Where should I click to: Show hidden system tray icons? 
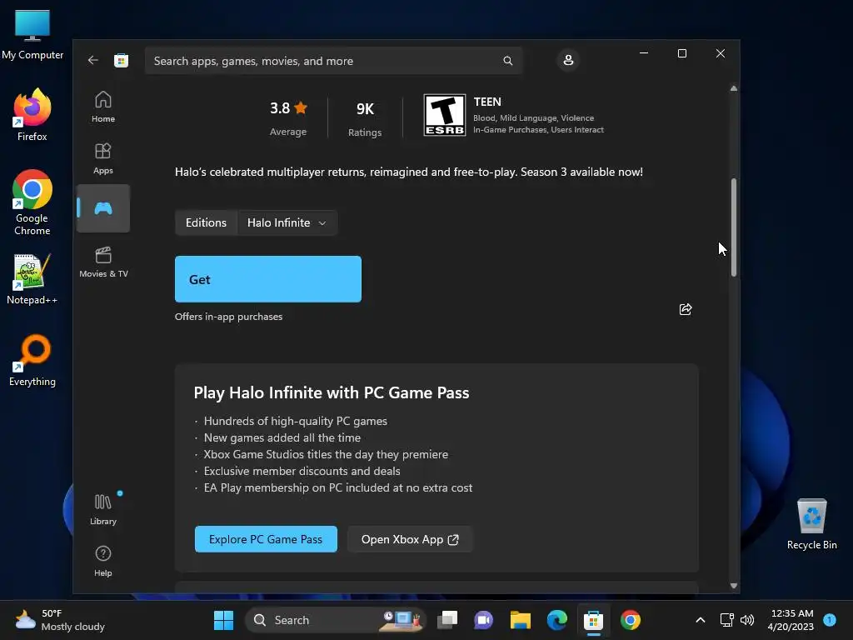point(700,620)
